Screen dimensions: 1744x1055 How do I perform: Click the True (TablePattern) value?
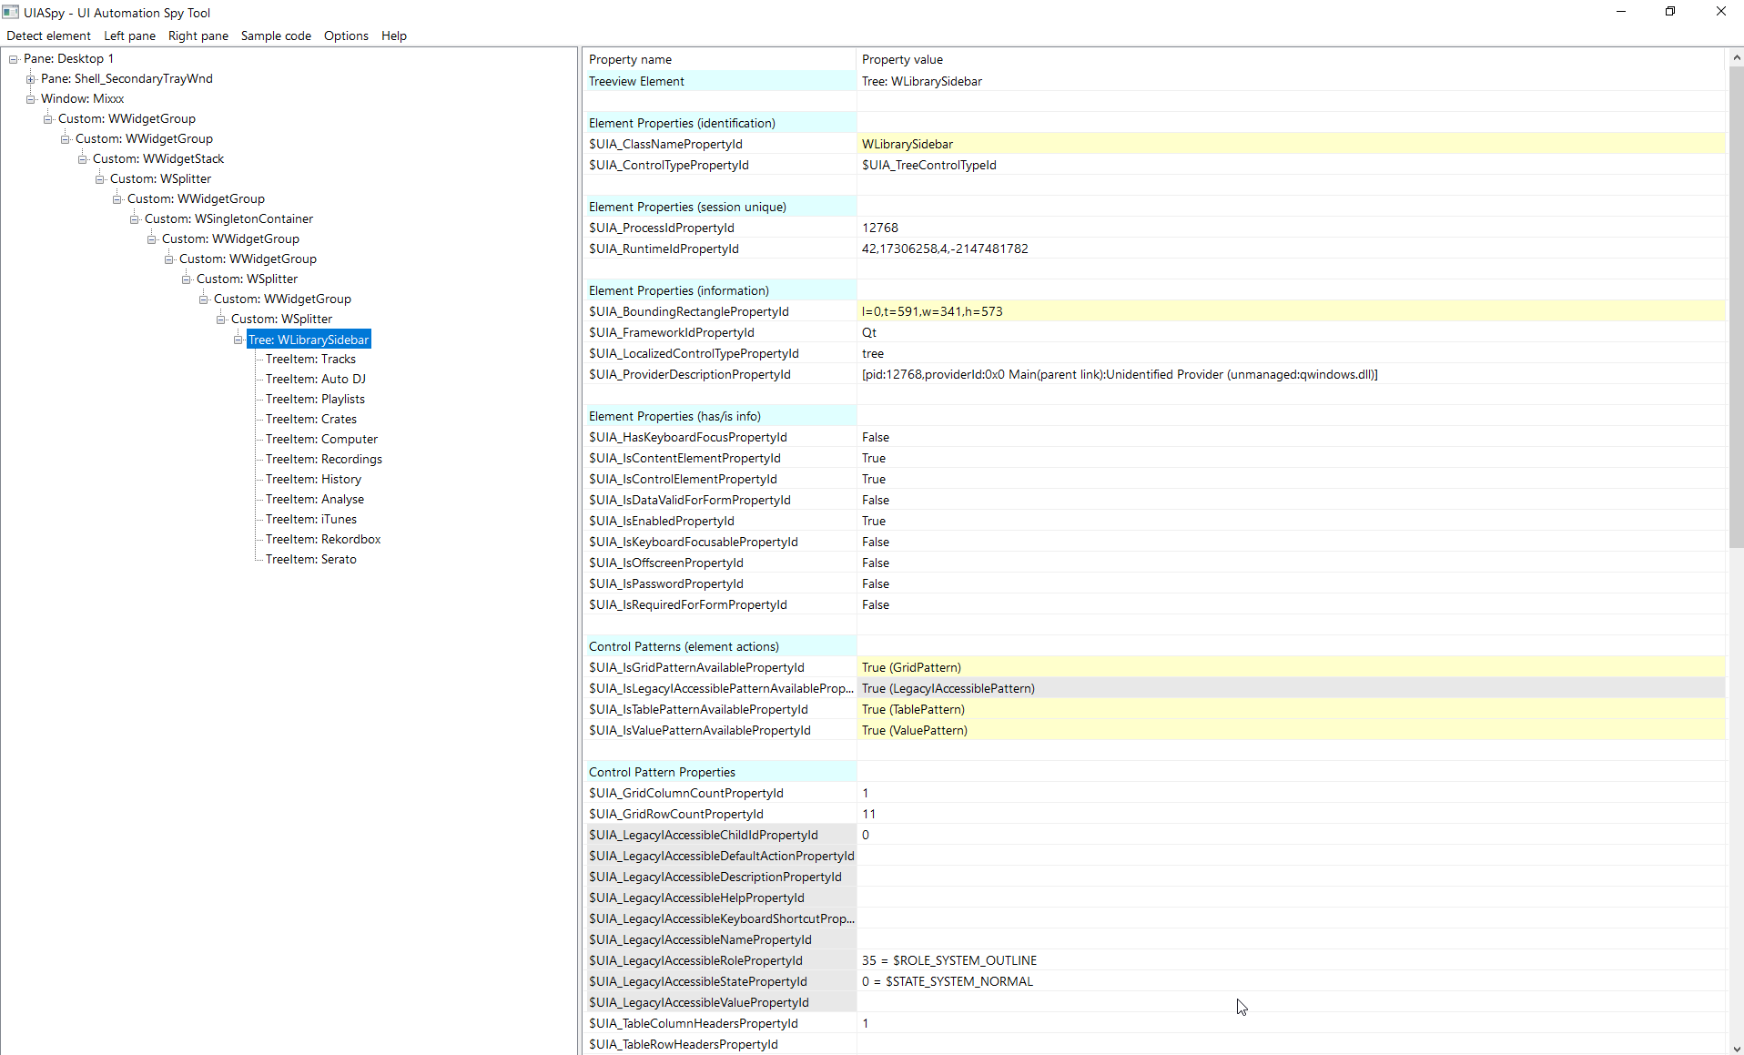point(913,710)
